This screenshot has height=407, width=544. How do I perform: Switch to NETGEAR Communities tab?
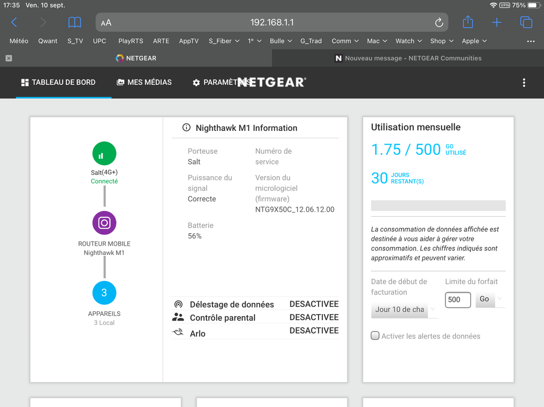(408, 58)
